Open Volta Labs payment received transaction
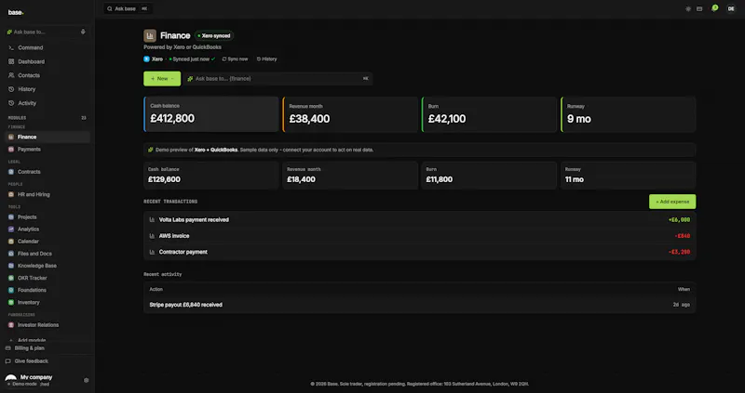The width and height of the screenshot is (745, 393). 420,220
